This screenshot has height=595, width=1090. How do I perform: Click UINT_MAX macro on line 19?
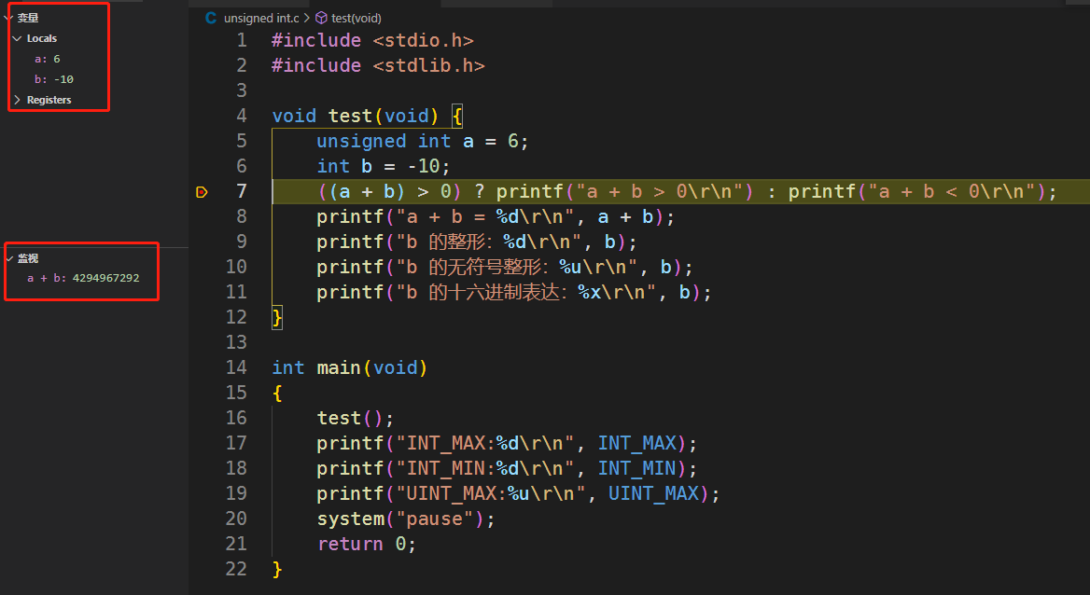click(x=653, y=493)
